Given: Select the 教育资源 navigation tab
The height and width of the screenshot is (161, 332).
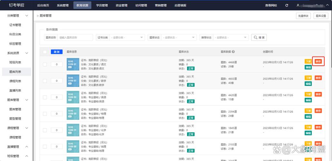Looking at the screenshot, I should pyautogui.click(x=82, y=5).
